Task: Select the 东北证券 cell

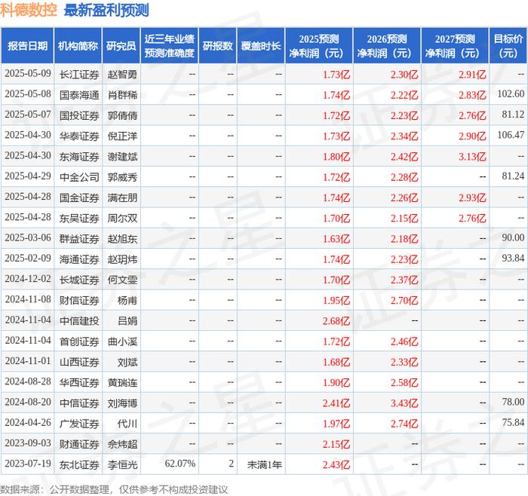Action: [79, 465]
